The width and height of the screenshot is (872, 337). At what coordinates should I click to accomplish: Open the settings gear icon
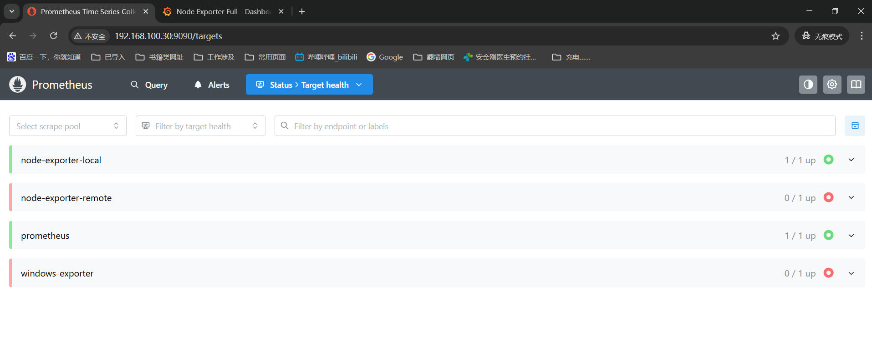point(832,85)
